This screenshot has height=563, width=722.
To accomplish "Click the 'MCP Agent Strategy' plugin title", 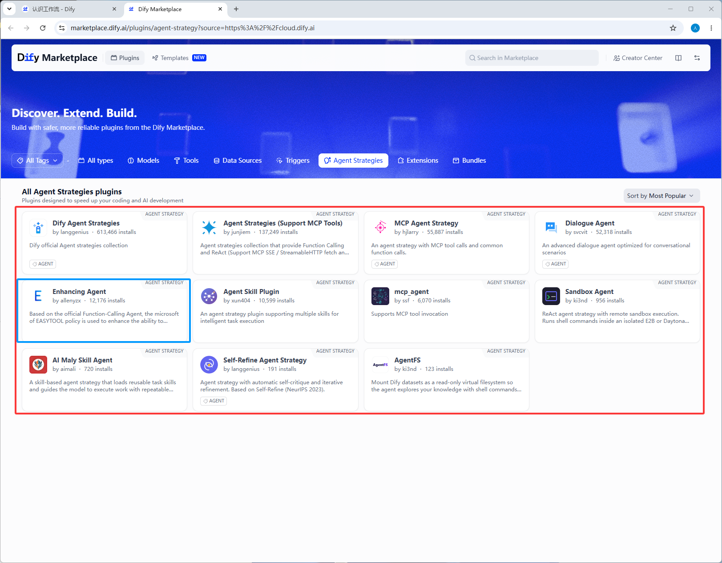I will [x=426, y=223].
